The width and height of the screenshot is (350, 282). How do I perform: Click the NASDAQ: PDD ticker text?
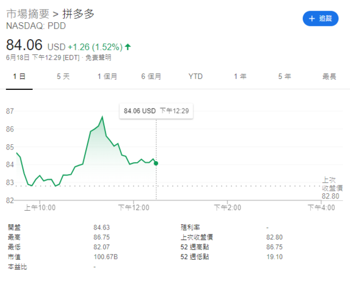(x=36, y=26)
